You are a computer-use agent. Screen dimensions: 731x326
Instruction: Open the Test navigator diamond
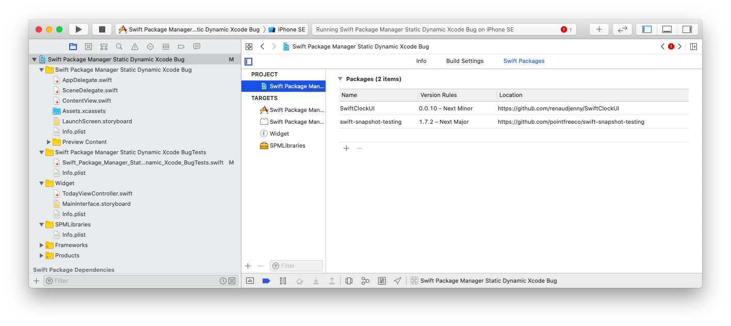pos(150,46)
